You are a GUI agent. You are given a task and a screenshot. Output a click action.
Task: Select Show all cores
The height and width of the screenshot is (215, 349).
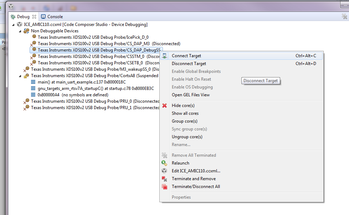[241, 113]
